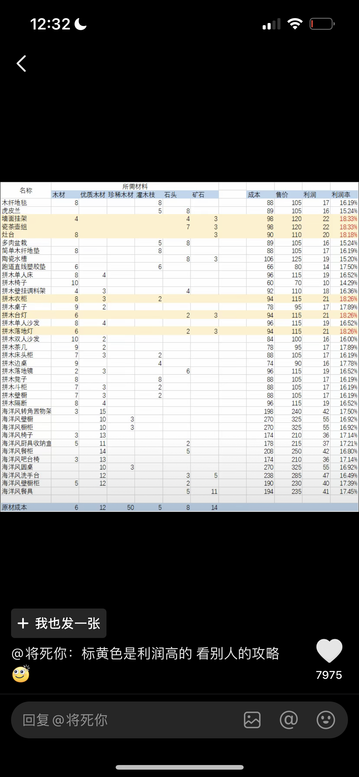Tap the smiling emoji in the comment

click(21, 674)
